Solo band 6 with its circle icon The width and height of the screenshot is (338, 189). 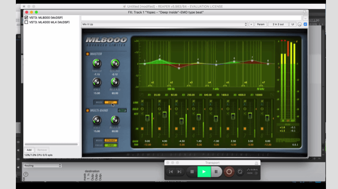coord(228,109)
